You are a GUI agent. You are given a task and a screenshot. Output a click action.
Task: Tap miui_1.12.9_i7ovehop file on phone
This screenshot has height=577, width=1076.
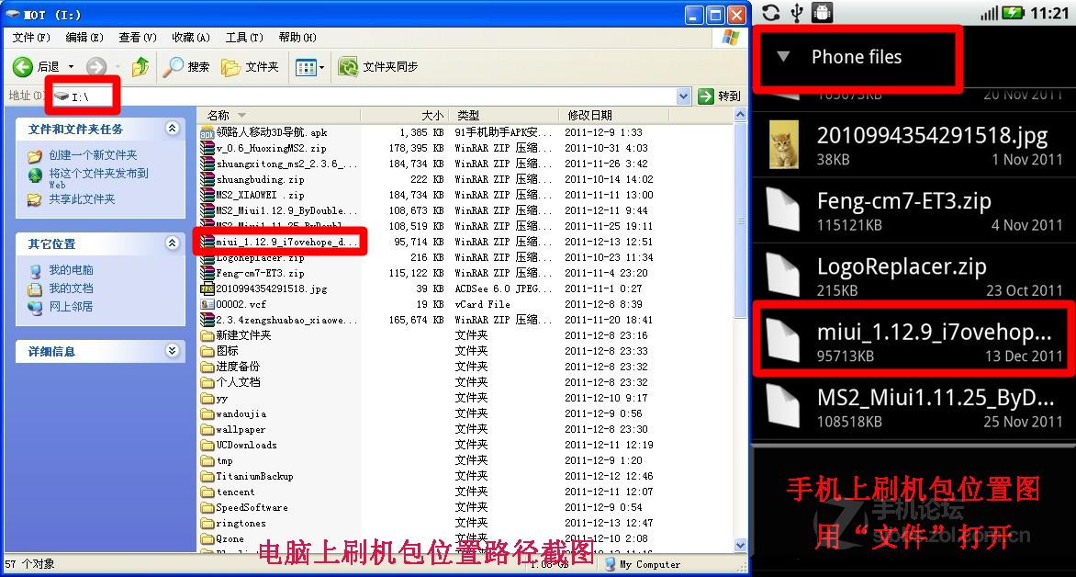[914, 342]
